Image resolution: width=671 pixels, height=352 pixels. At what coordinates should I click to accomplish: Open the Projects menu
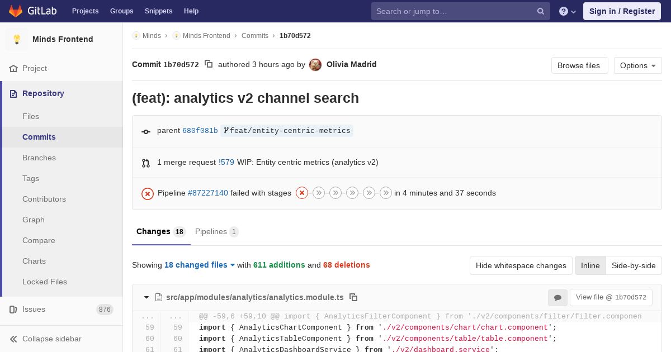[x=86, y=11]
